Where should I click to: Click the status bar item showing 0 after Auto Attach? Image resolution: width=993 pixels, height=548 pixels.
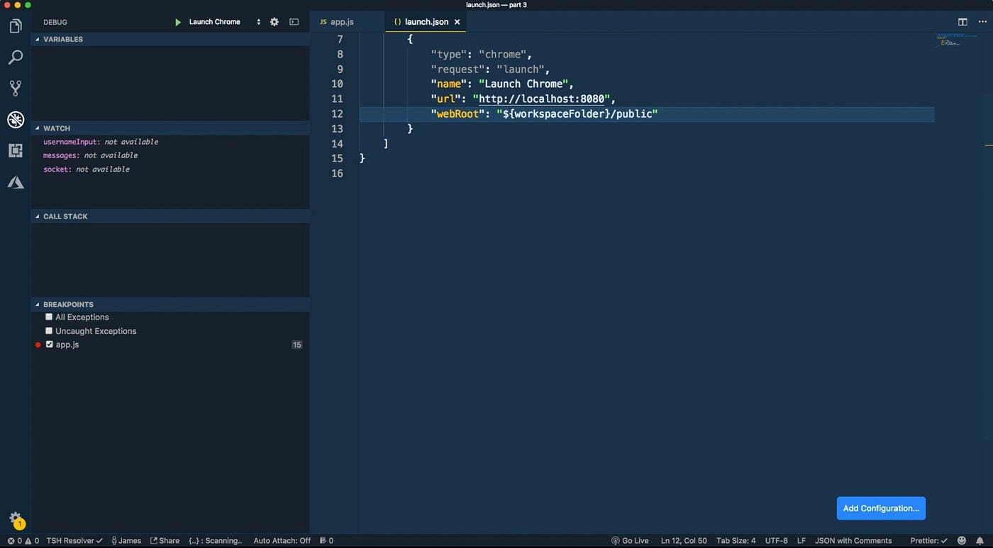click(x=327, y=541)
